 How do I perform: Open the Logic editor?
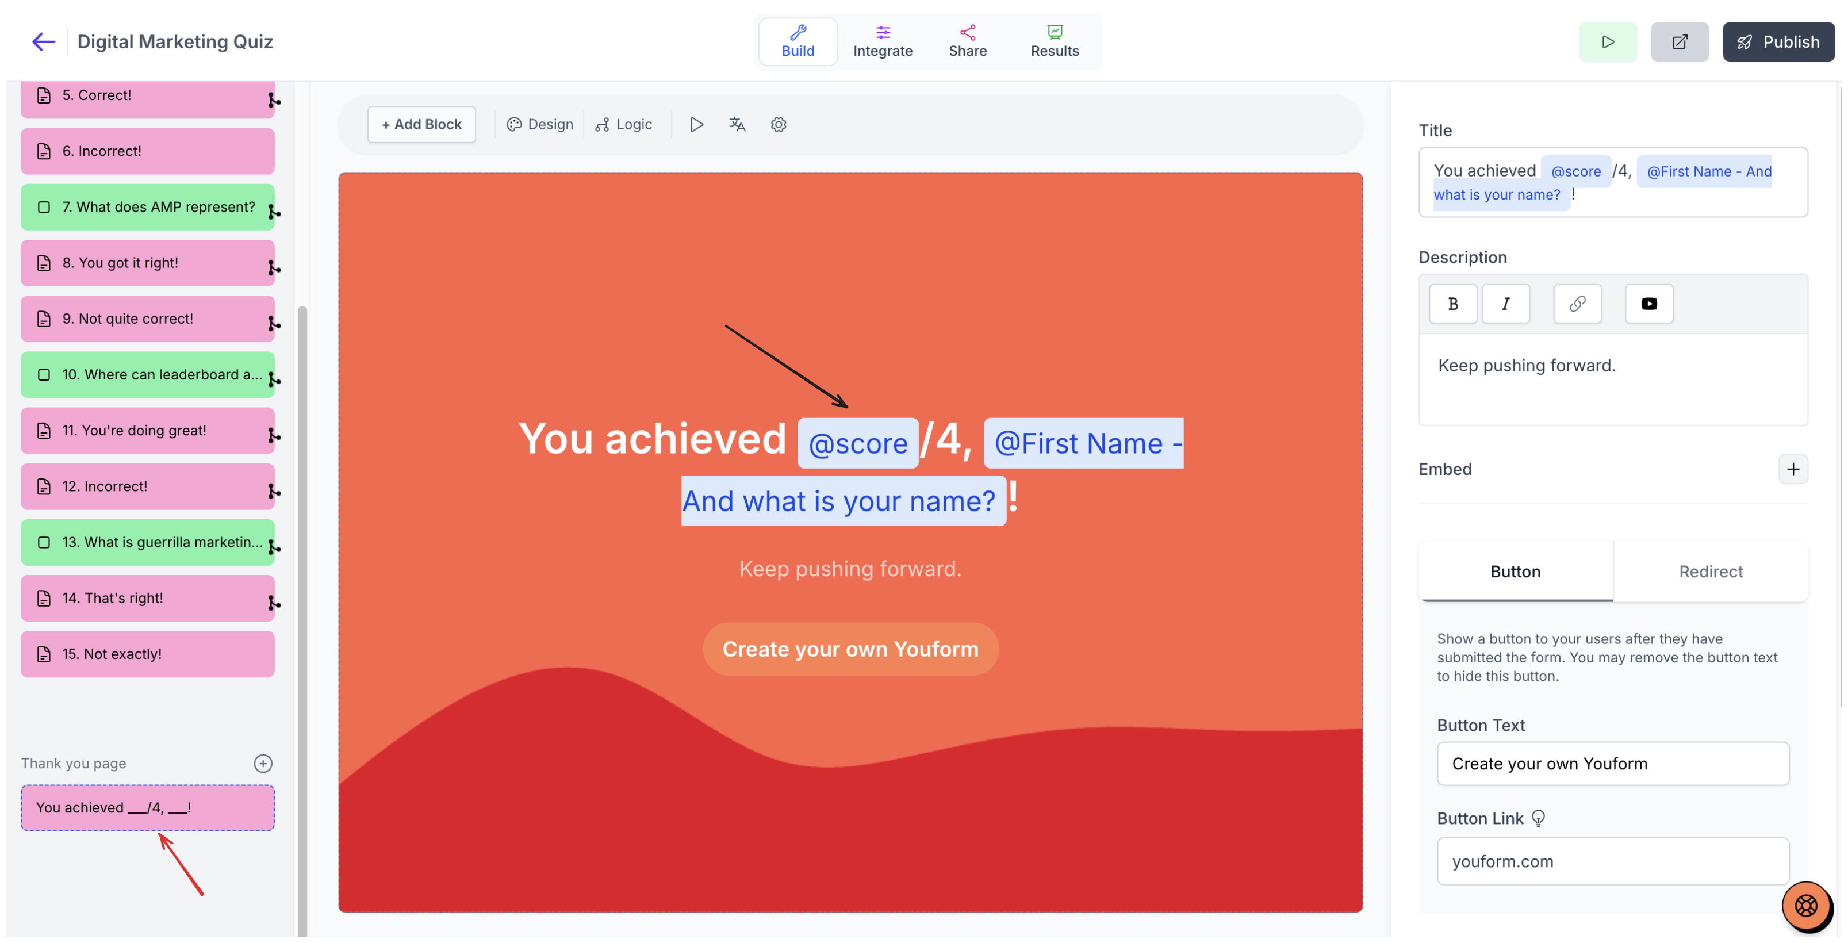pyautogui.click(x=623, y=124)
